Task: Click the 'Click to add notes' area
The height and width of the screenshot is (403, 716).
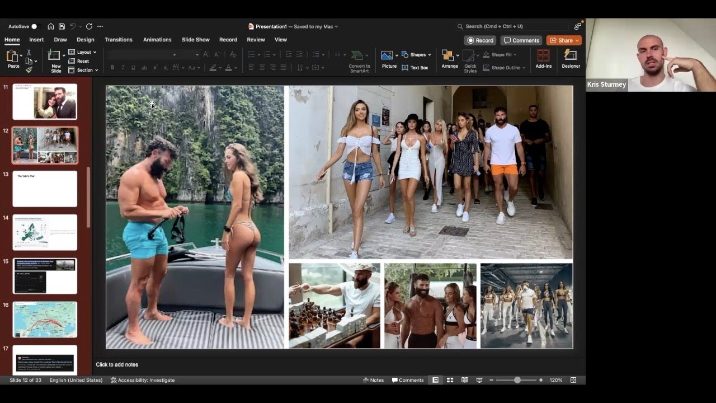Action: [117, 364]
